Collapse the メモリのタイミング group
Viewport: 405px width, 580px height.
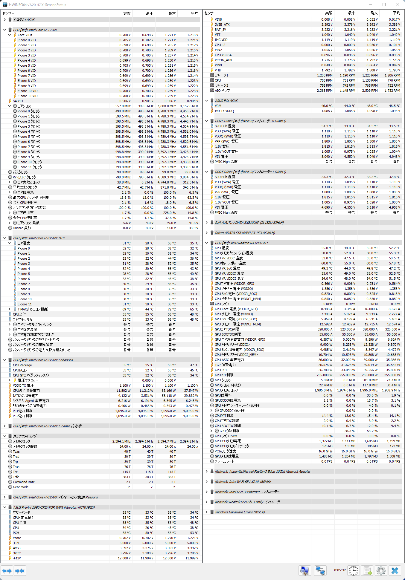[4, 436]
